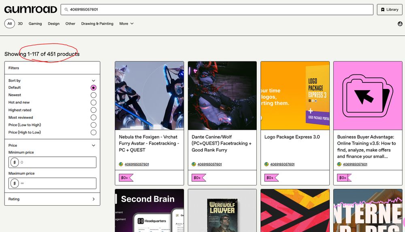Open the Logo Package Express product thumbnail

295,96
